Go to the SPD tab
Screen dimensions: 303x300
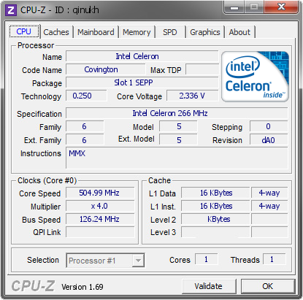point(170,32)
